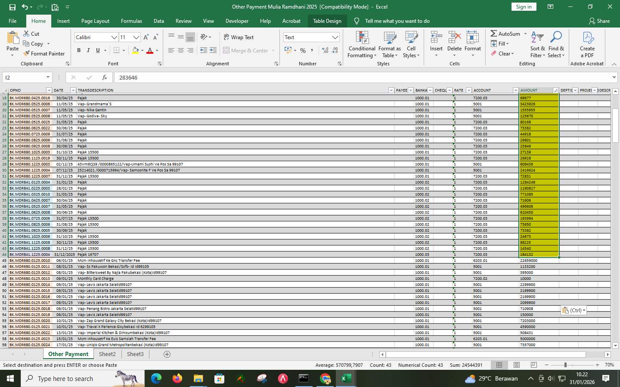Click the Name Box showing I2

(x=25, y=77)
